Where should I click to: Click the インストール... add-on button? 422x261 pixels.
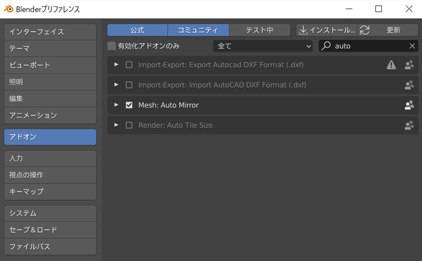327,30
